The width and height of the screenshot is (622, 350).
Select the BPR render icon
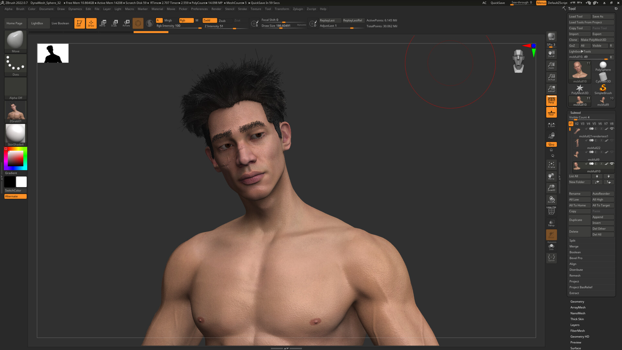(551, 36)
